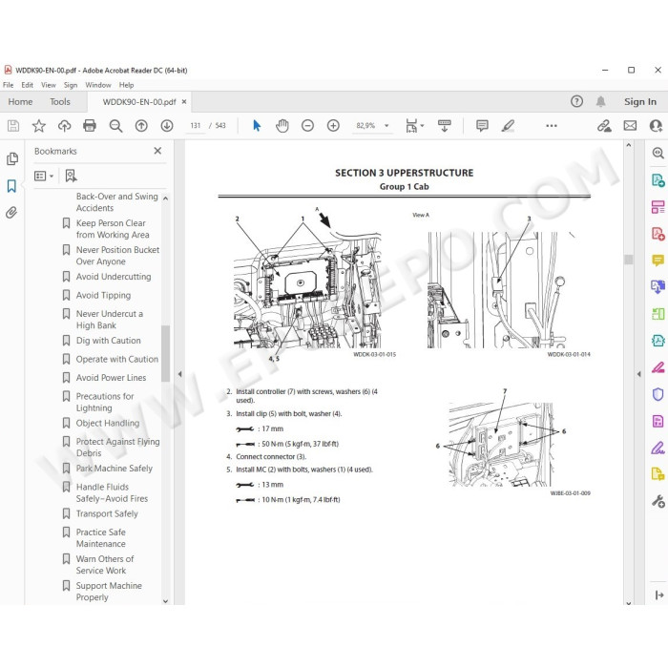The width and height of the screenshot is (668, 668).
Task: Click the Sign In button
Action: pos(640,102)
